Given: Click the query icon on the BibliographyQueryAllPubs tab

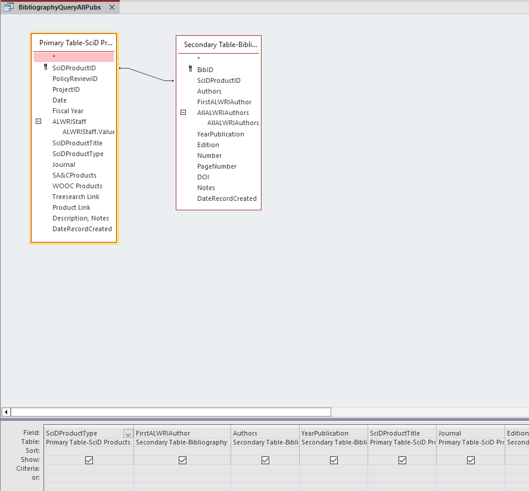Looking at the screenshot, I should (9, 7).
